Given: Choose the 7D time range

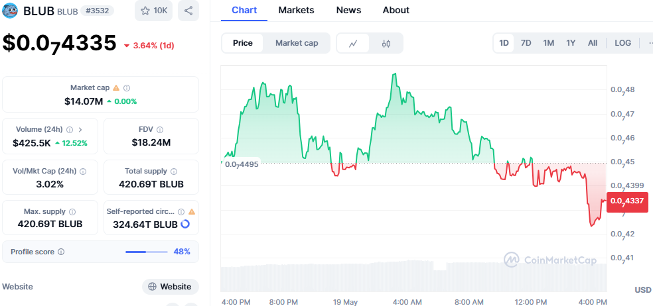Looking at the screenshot, I should [x=526, y=43].
